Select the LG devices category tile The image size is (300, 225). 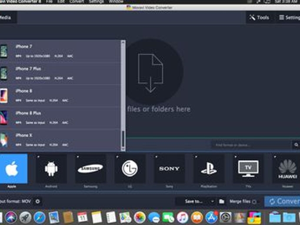point(130,169)
